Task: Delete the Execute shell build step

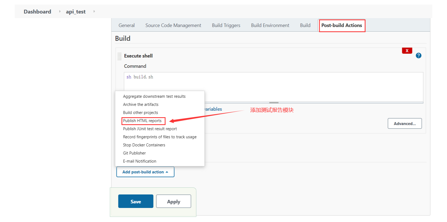Action: point(407,51)
